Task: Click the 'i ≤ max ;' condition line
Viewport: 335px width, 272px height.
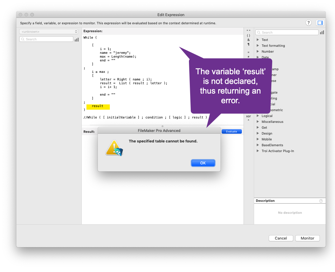Action: [100, 72]
